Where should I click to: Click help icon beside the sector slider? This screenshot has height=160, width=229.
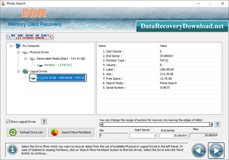[x=218, y=124]
